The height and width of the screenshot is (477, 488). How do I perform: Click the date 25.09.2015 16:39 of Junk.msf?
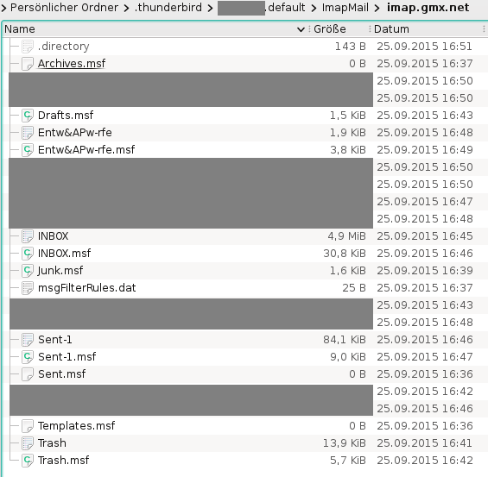tap(425, 271)
